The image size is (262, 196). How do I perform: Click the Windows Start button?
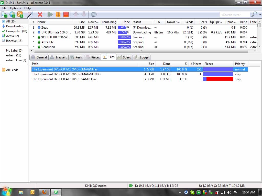pyautogui.click(x=6, y=192)
